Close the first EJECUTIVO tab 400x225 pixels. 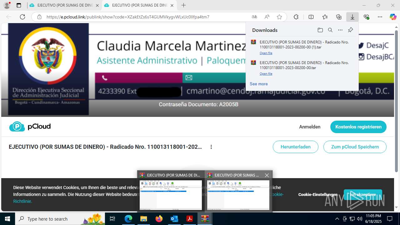point(97,5)
